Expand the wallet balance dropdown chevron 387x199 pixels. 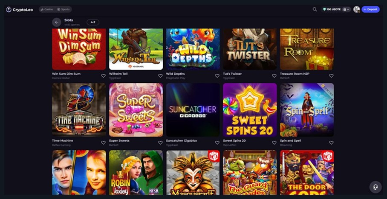348,9
